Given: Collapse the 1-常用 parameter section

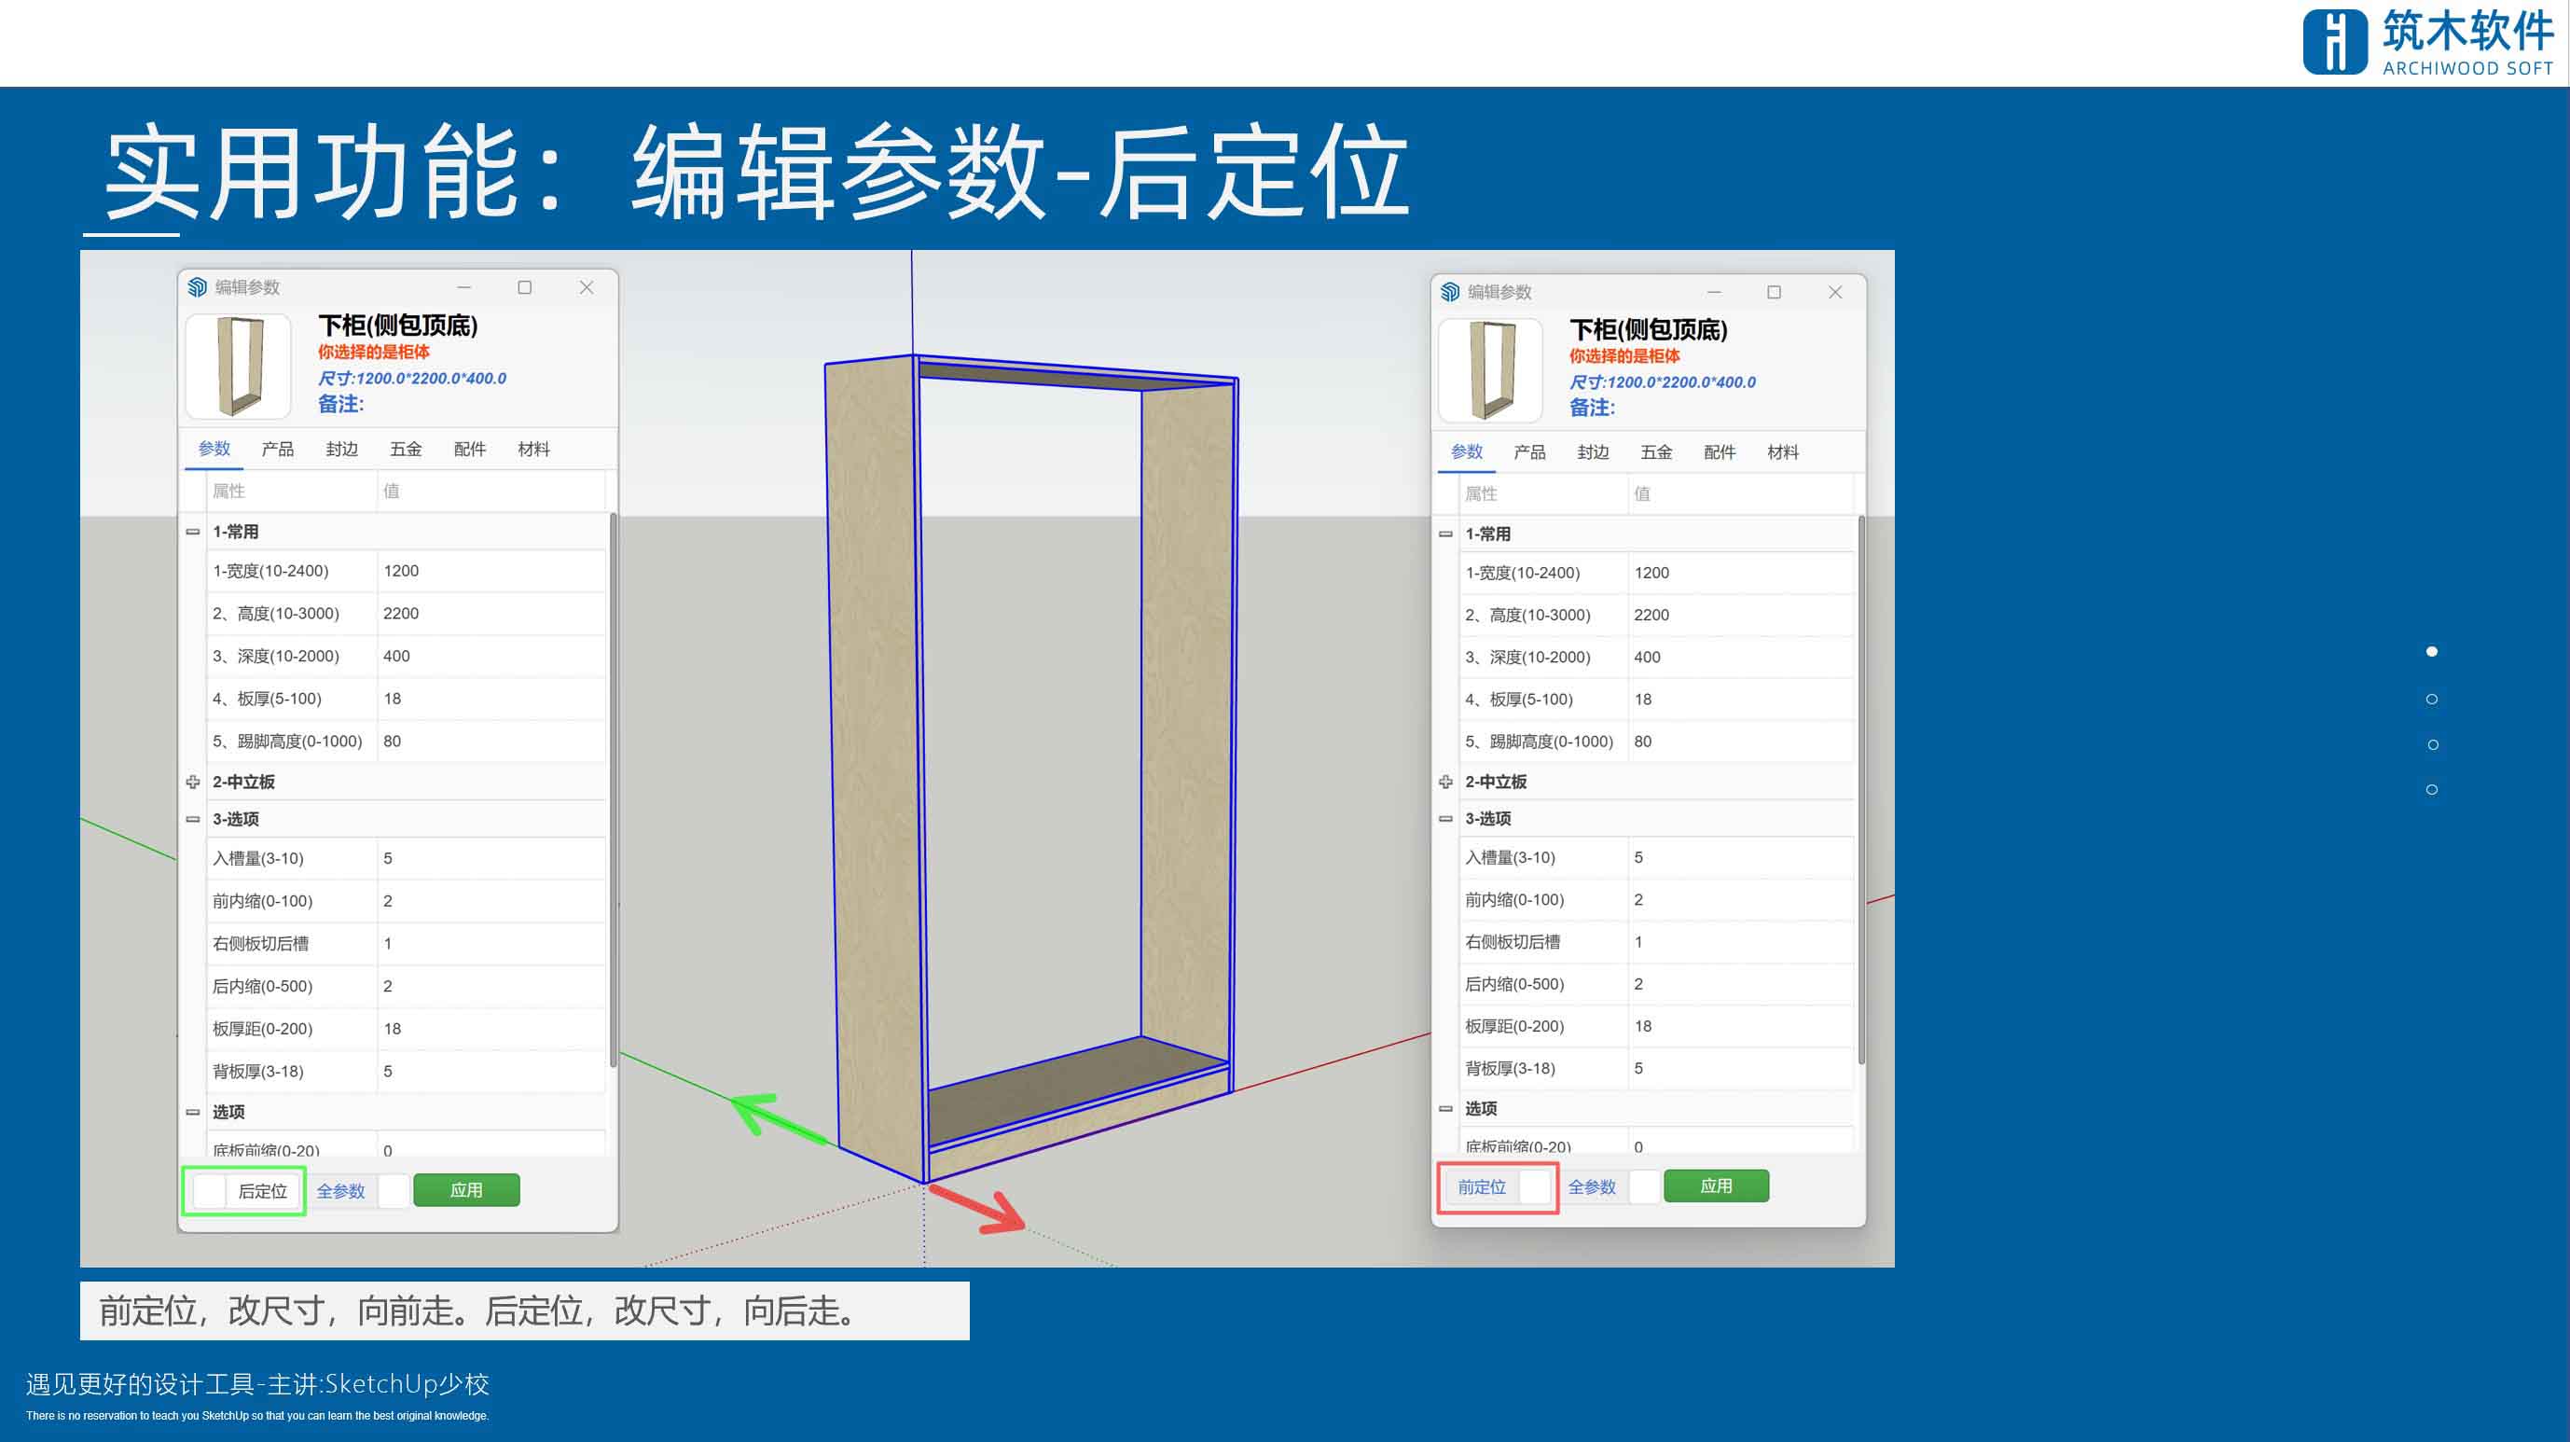Looking at the screenshot, I should [192, 531].
